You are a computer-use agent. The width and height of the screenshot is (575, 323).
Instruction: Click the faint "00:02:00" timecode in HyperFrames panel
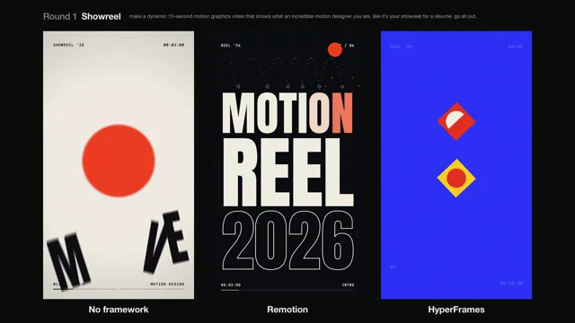click(511, 284)
